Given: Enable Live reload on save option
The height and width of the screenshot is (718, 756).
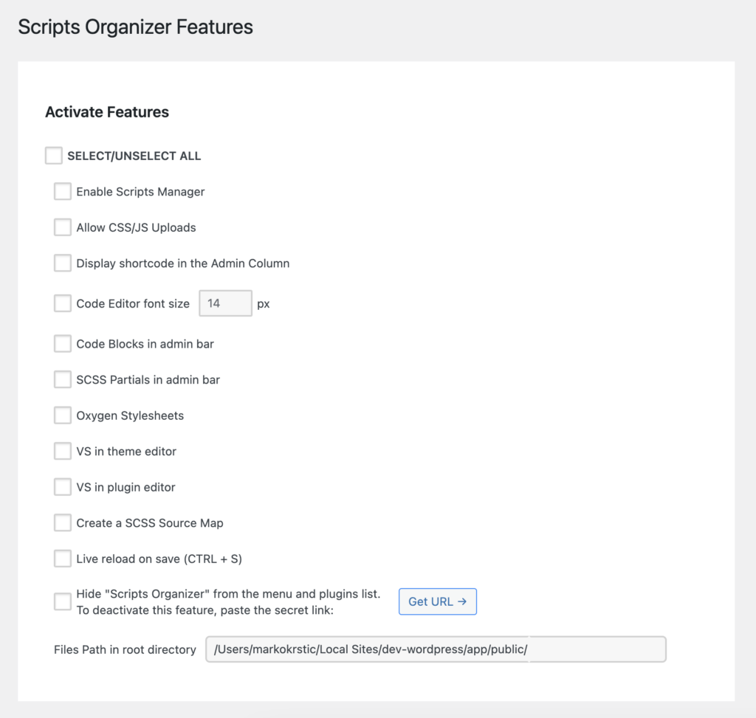Looking at the screenshot, I should point(63,559).
